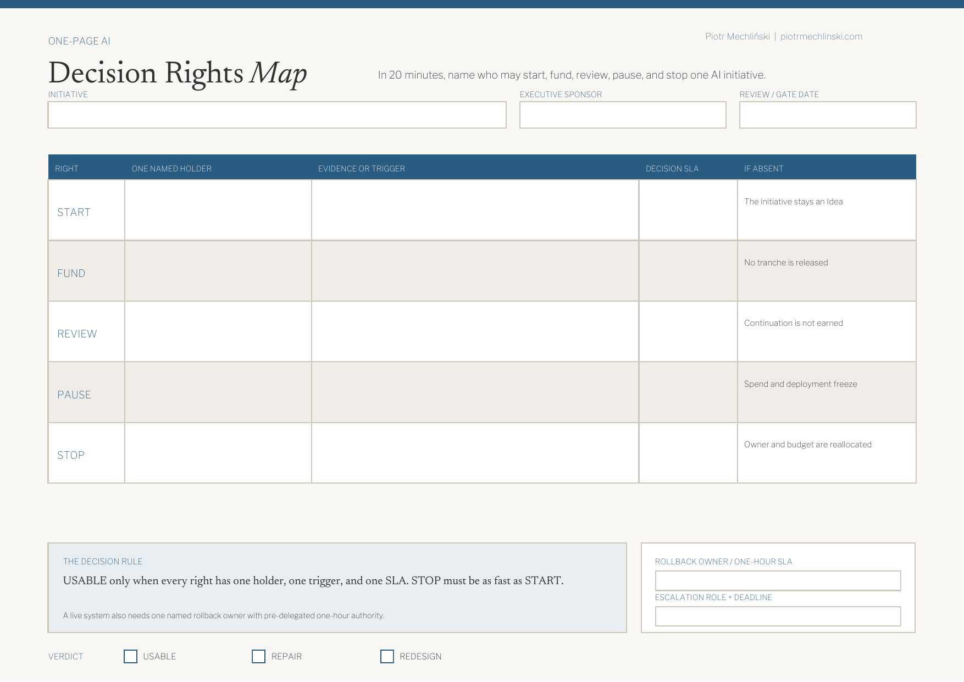Click the FUND row's decision SLA cell

pyautogui.click(x=688, y=271)
